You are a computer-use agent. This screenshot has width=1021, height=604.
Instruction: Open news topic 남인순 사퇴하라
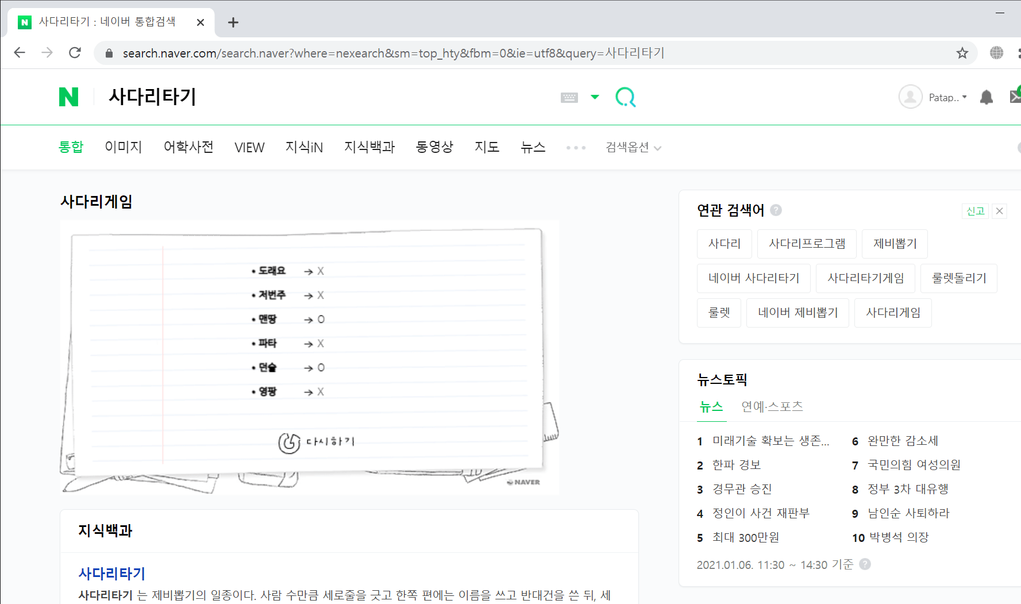coord(908,513)
